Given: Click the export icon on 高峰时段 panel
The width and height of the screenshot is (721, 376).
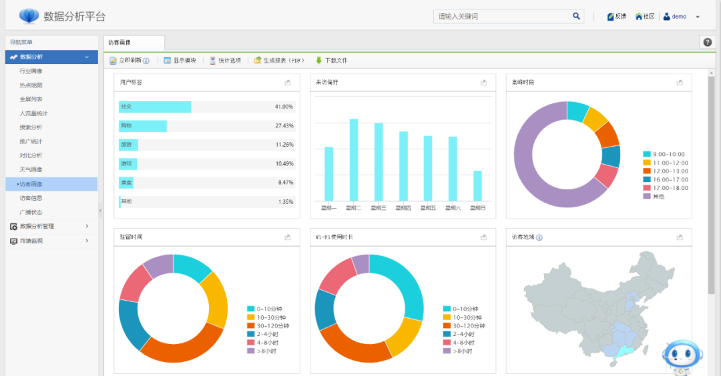Looking at the screenshot, I should (680, 83).
